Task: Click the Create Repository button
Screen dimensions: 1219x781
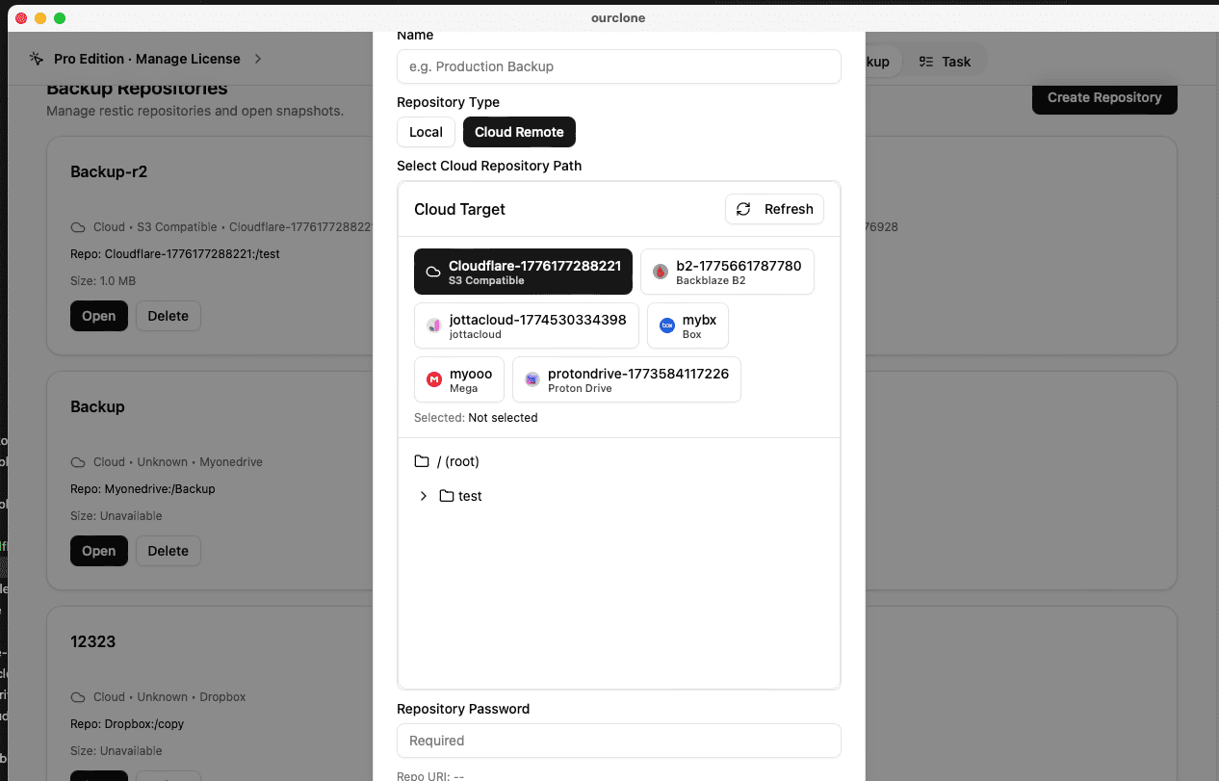Action: pyautogui.click(x=1104, y=97)
